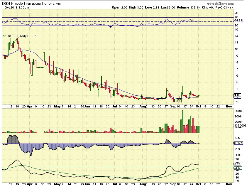This screenshot has width=247, height=187.
Task: Select the Nov marker on price date axis
Action: click(229, 106)
